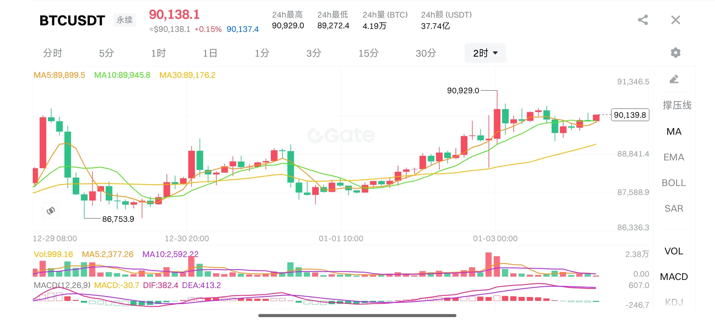Close the BTCUSDT chart view
This screenshot has width=715, height=322.
[675, 20]
